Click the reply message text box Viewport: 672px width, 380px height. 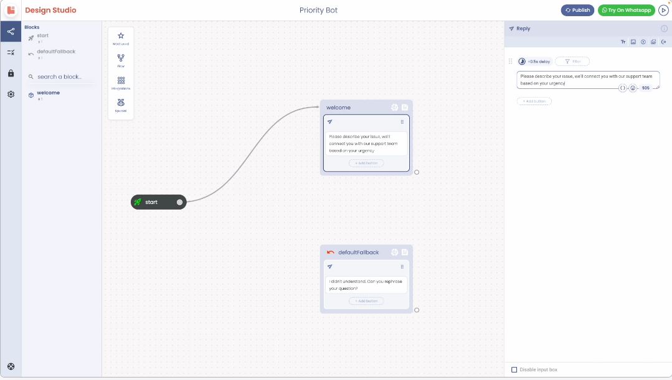pos(588,80)
